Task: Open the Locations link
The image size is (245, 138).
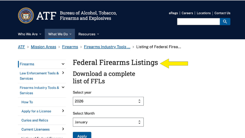Action: pyautogui.click(x=204, y=13)
